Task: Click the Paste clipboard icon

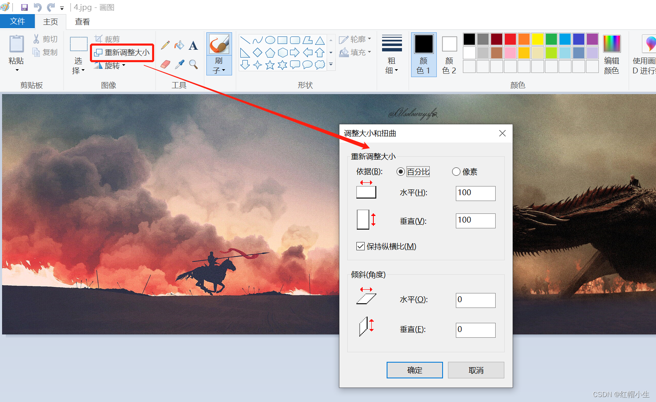Action: [x=17, y=44]
